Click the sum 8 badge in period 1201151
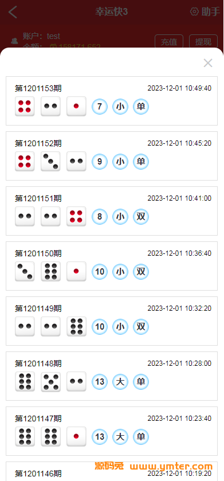The width and height of the screenshot is (224, 481). coord(100,217)
